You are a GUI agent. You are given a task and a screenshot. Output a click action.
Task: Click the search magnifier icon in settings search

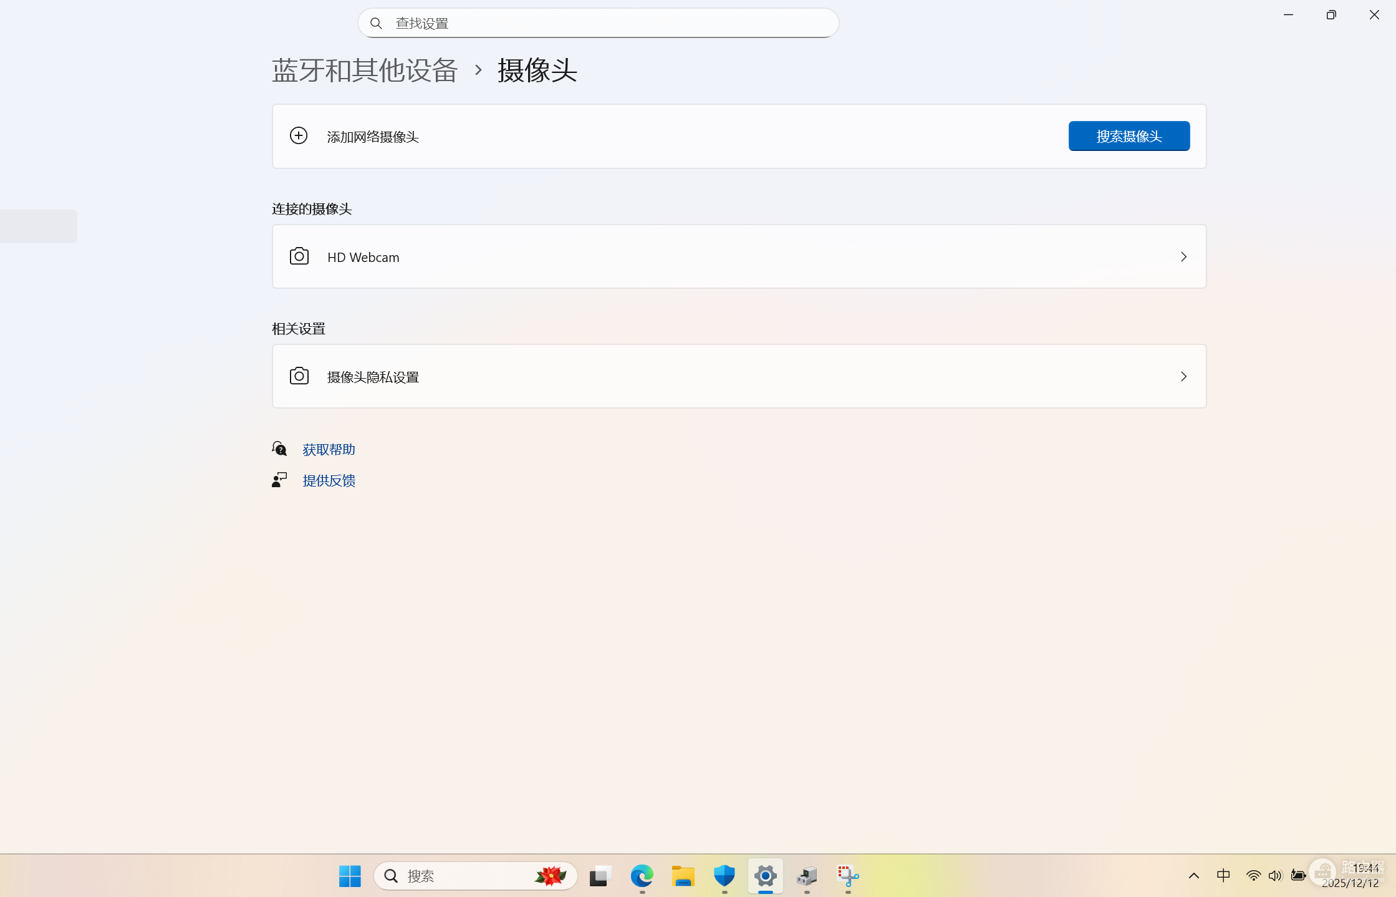[376, 23]
